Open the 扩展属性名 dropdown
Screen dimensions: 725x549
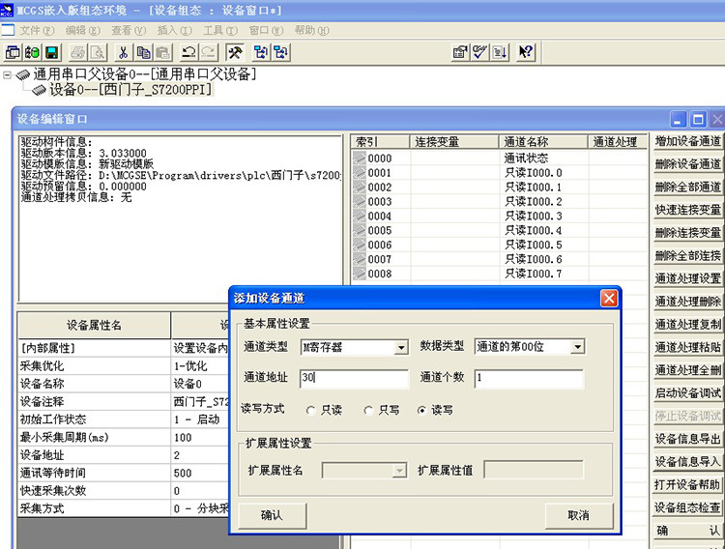pyautogui.click(x=399, y=471)
